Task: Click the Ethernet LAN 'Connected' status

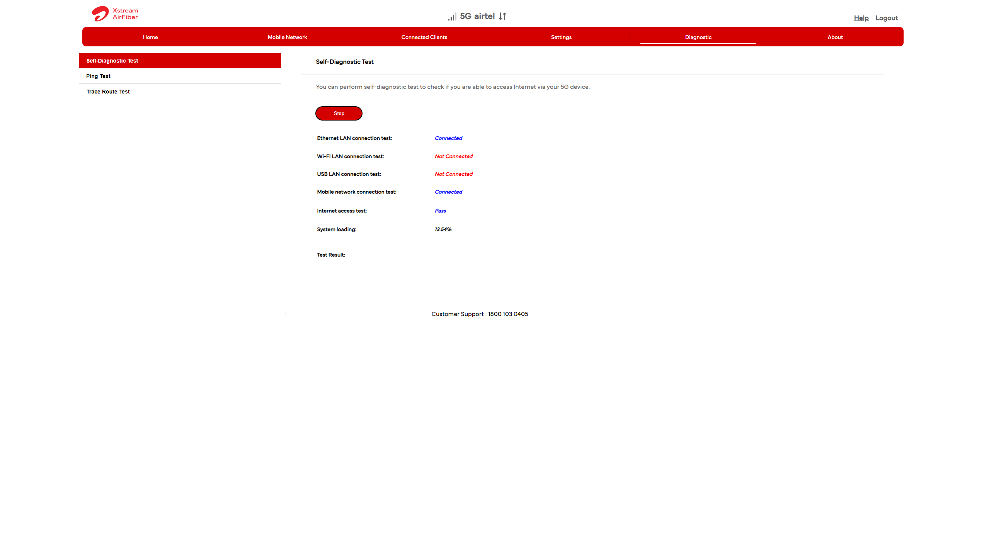Action: (x=448, y=138)
